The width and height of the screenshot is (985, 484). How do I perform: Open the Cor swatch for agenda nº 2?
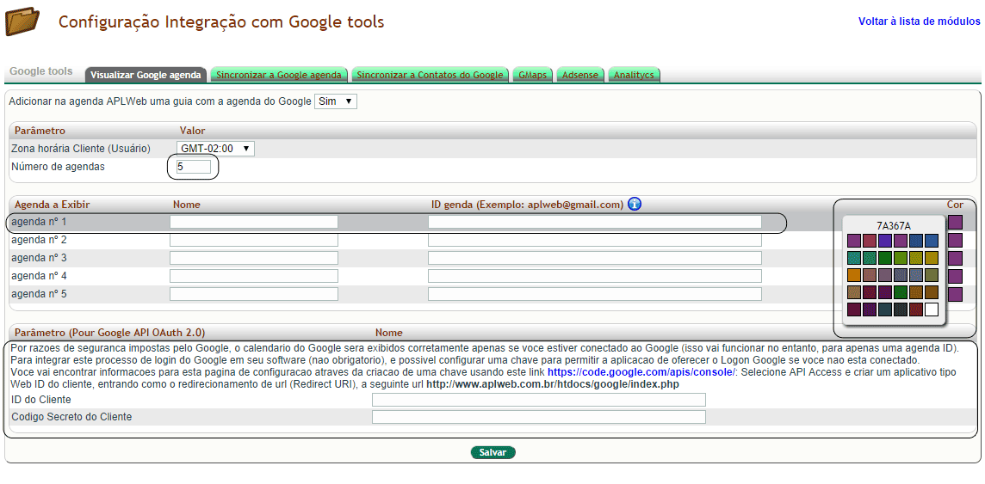tap(956, 240)
